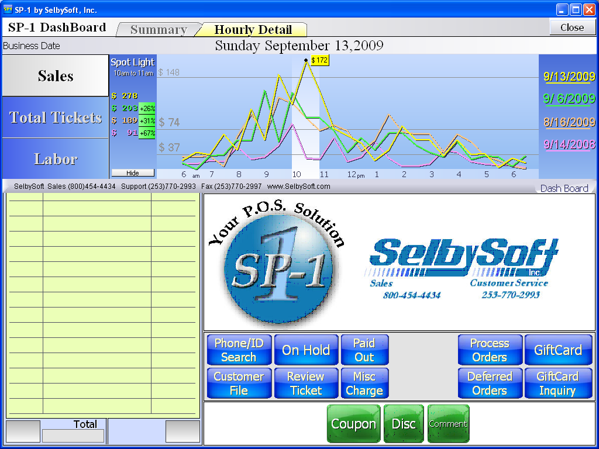Hide the Spot Light panel
Image resolution: width=599 pixels, height=449 pixels.
click(133, 173)
